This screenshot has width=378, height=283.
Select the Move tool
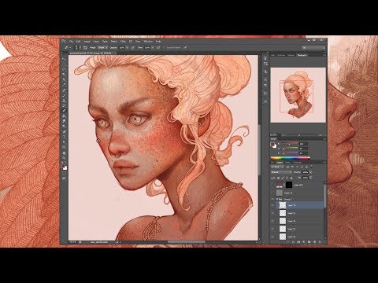tap(64, 59)
